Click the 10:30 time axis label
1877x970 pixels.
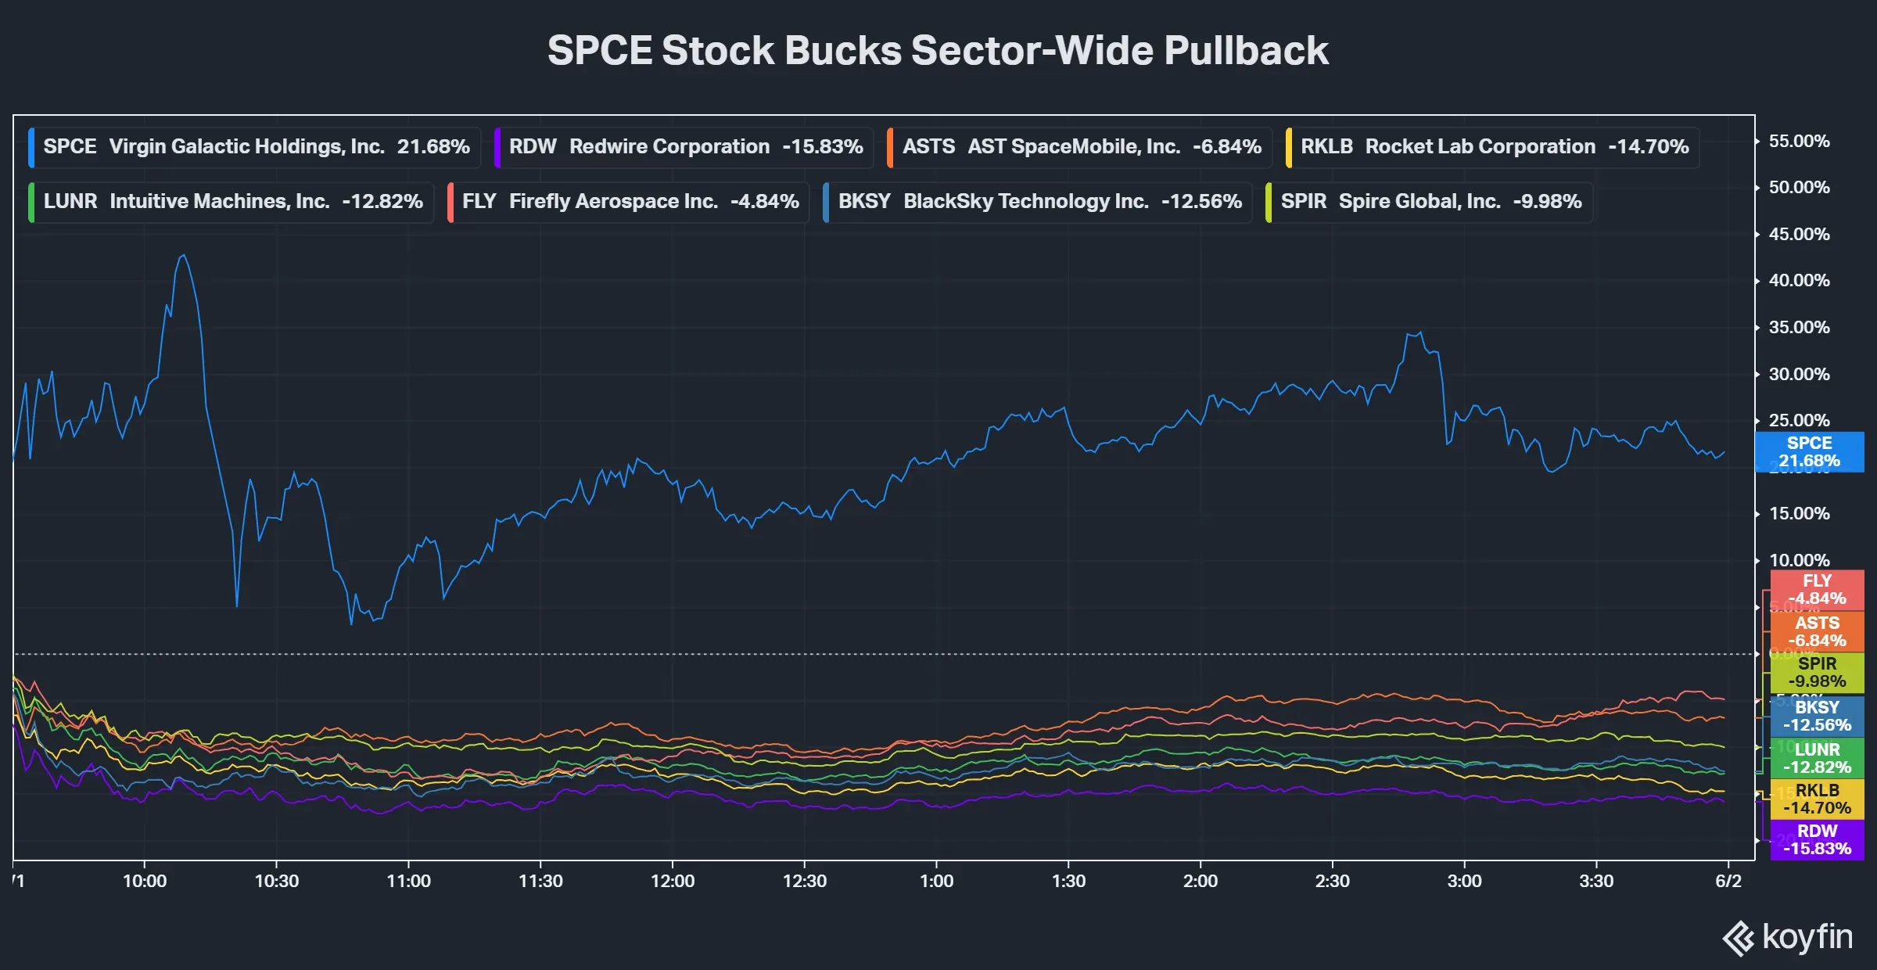[277, 882]
